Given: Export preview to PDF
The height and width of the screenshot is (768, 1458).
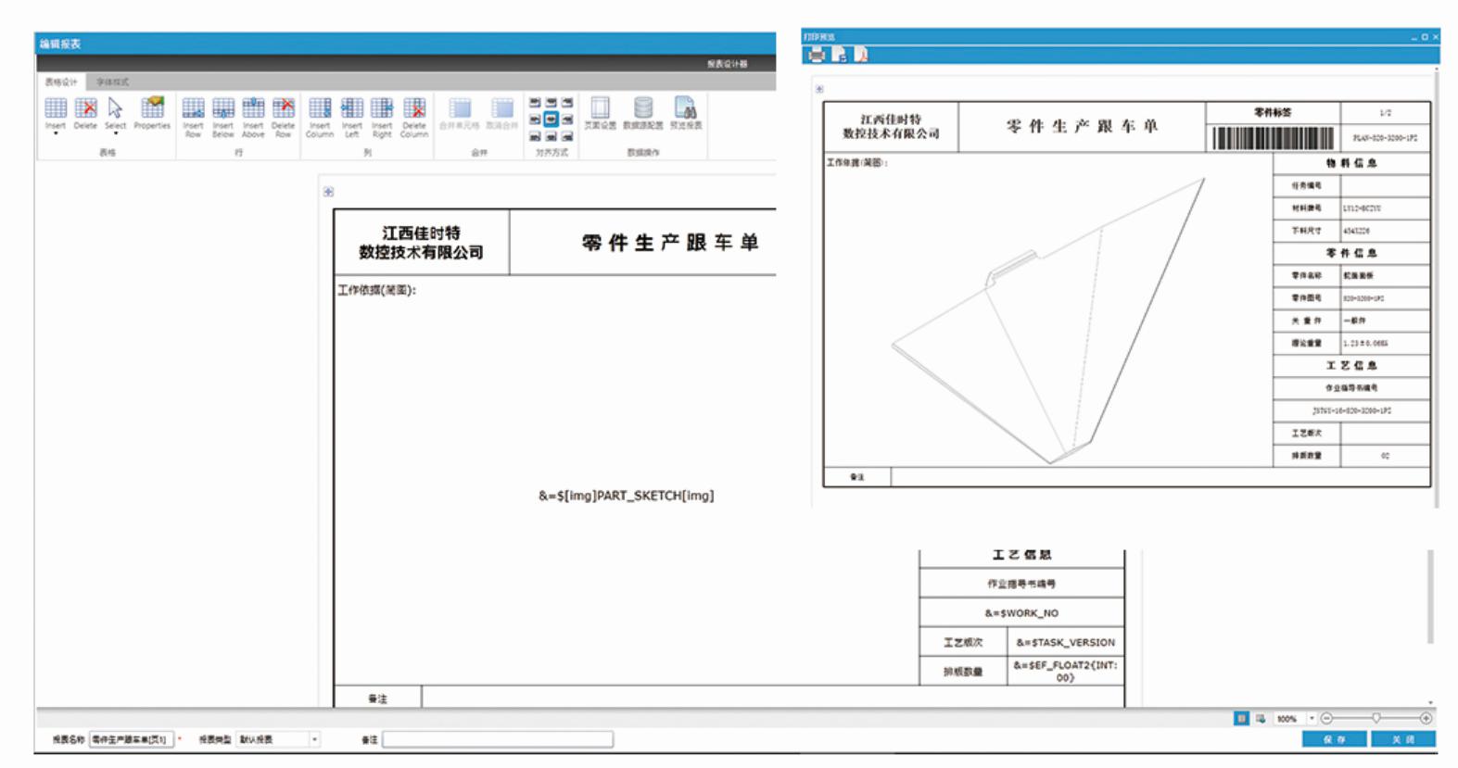Looking at the screenshot, I should (x=861, y=55).
